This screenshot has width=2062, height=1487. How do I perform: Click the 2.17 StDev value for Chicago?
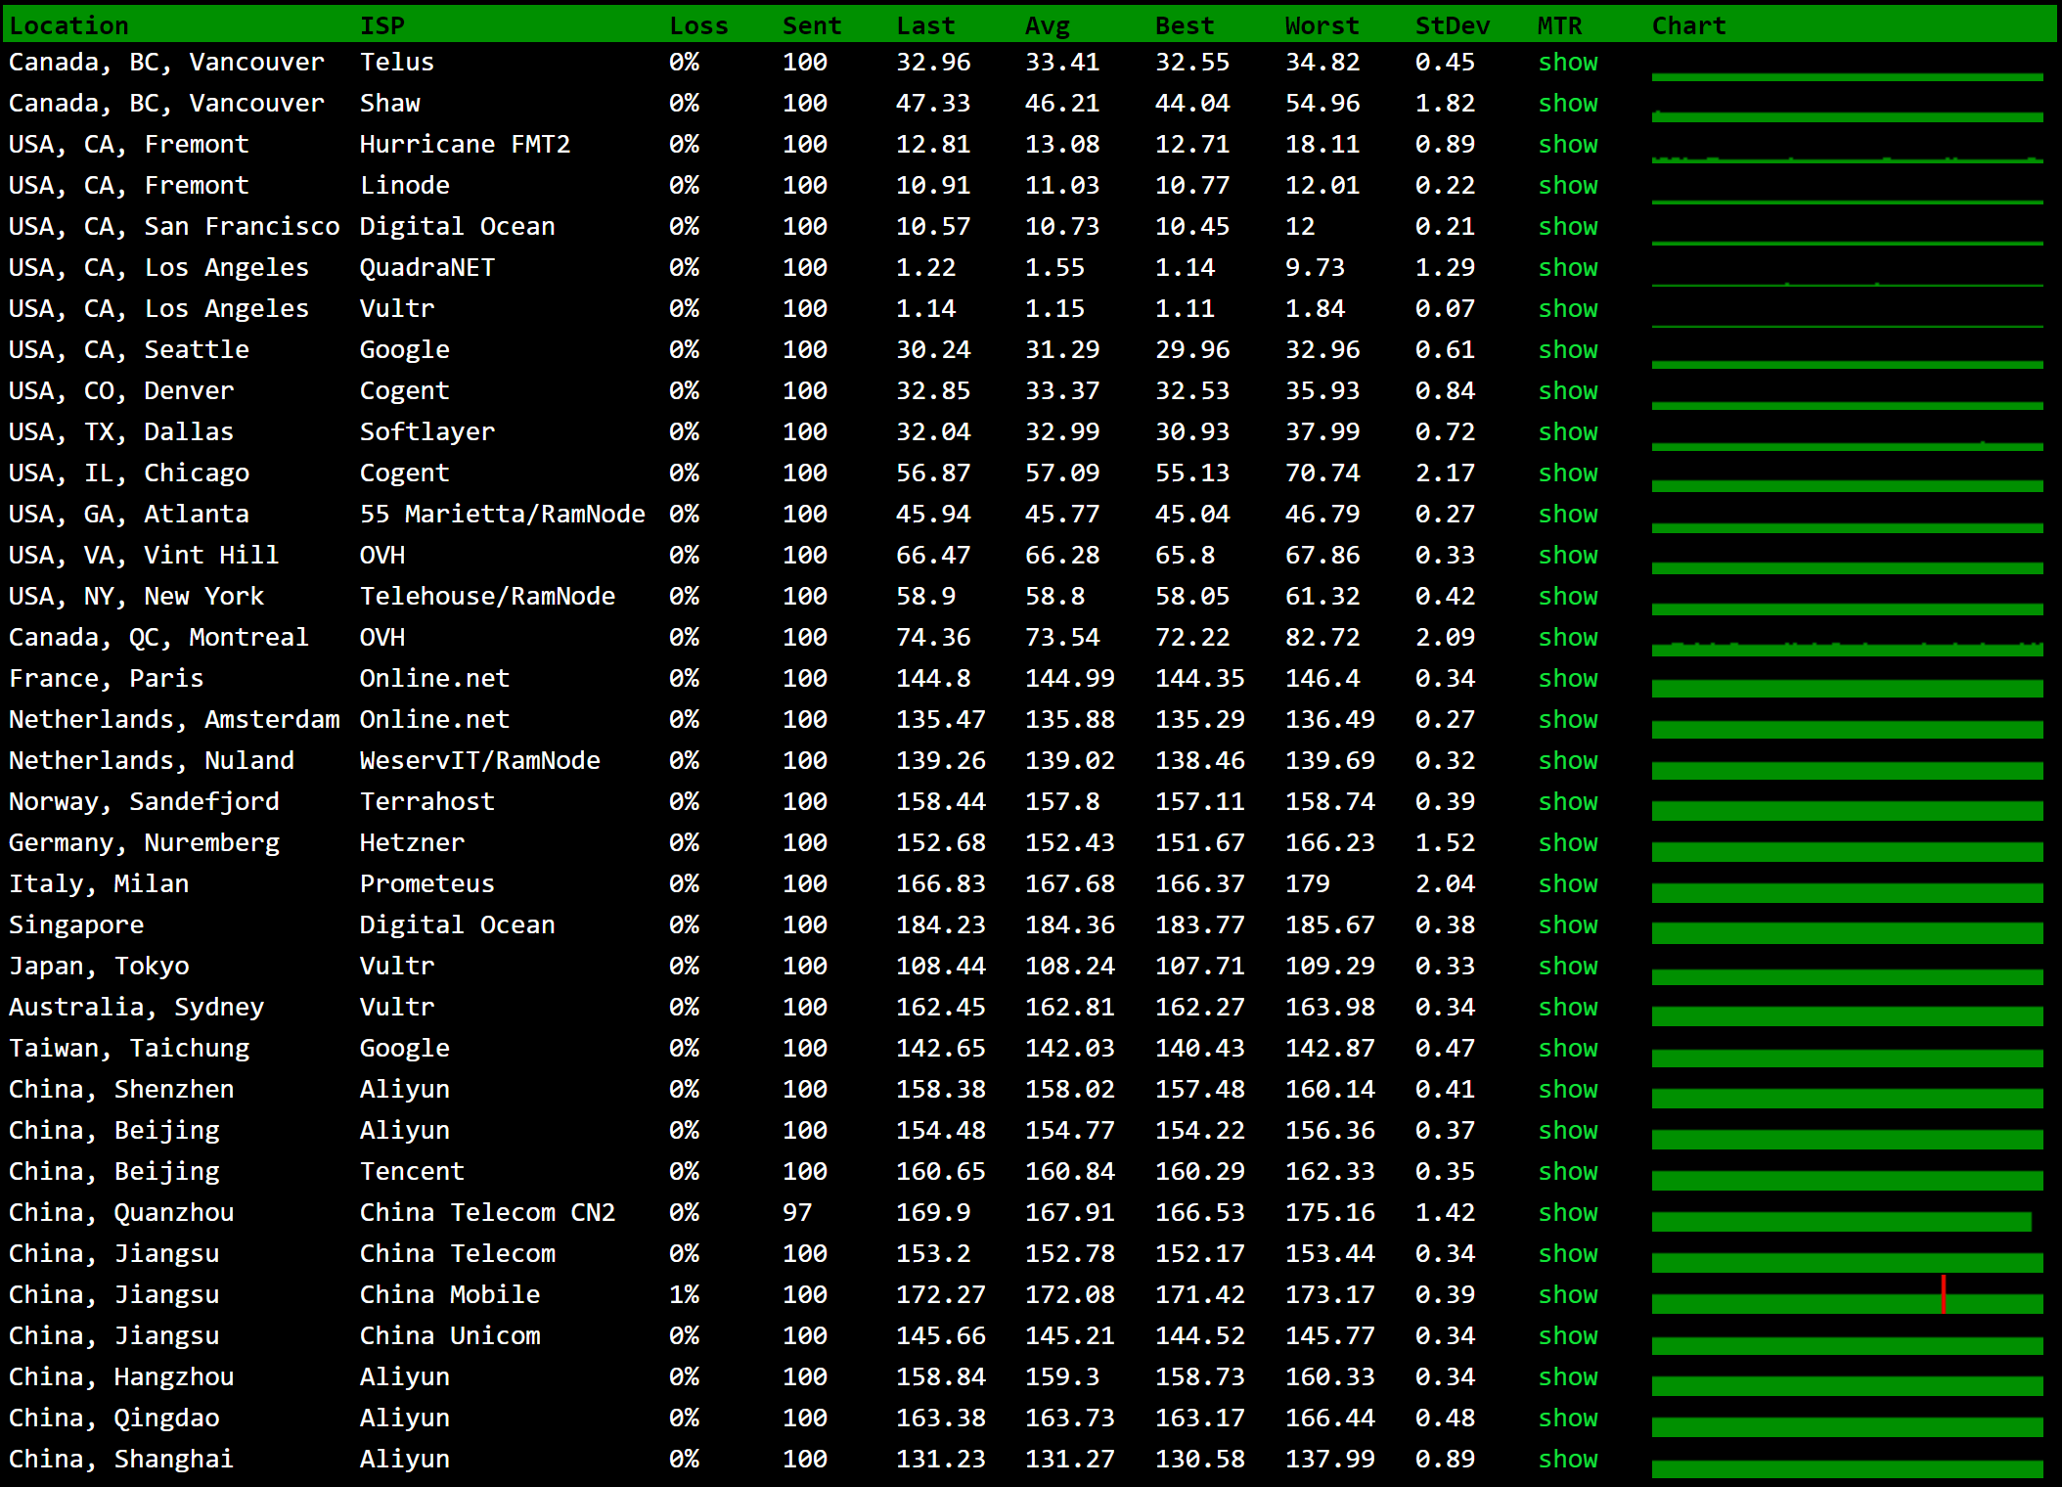(x=1445, y=473)
